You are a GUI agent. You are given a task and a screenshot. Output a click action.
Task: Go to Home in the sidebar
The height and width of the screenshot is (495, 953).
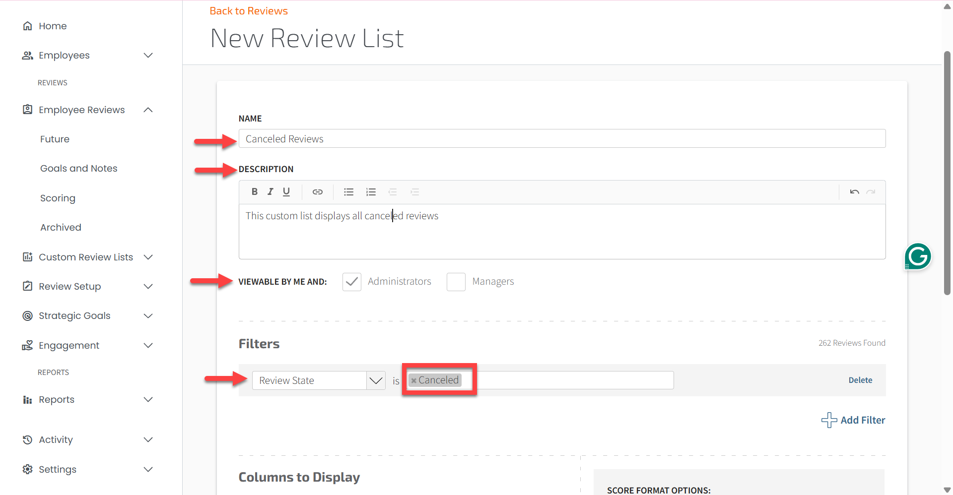point(53,26)
